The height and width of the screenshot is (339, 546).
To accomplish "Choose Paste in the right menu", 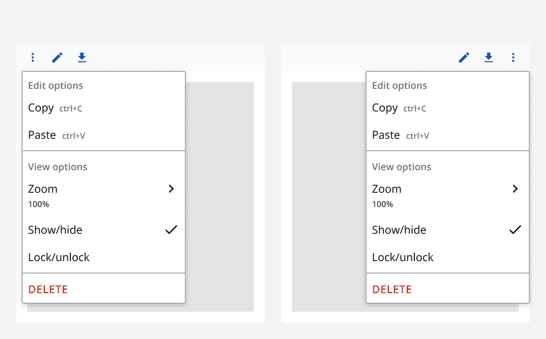I will pyautogui.click(x=386, y=135).
